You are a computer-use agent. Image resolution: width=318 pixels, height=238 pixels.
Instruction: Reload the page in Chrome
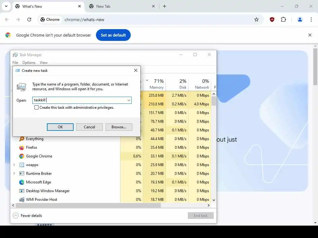coord(29,20)
